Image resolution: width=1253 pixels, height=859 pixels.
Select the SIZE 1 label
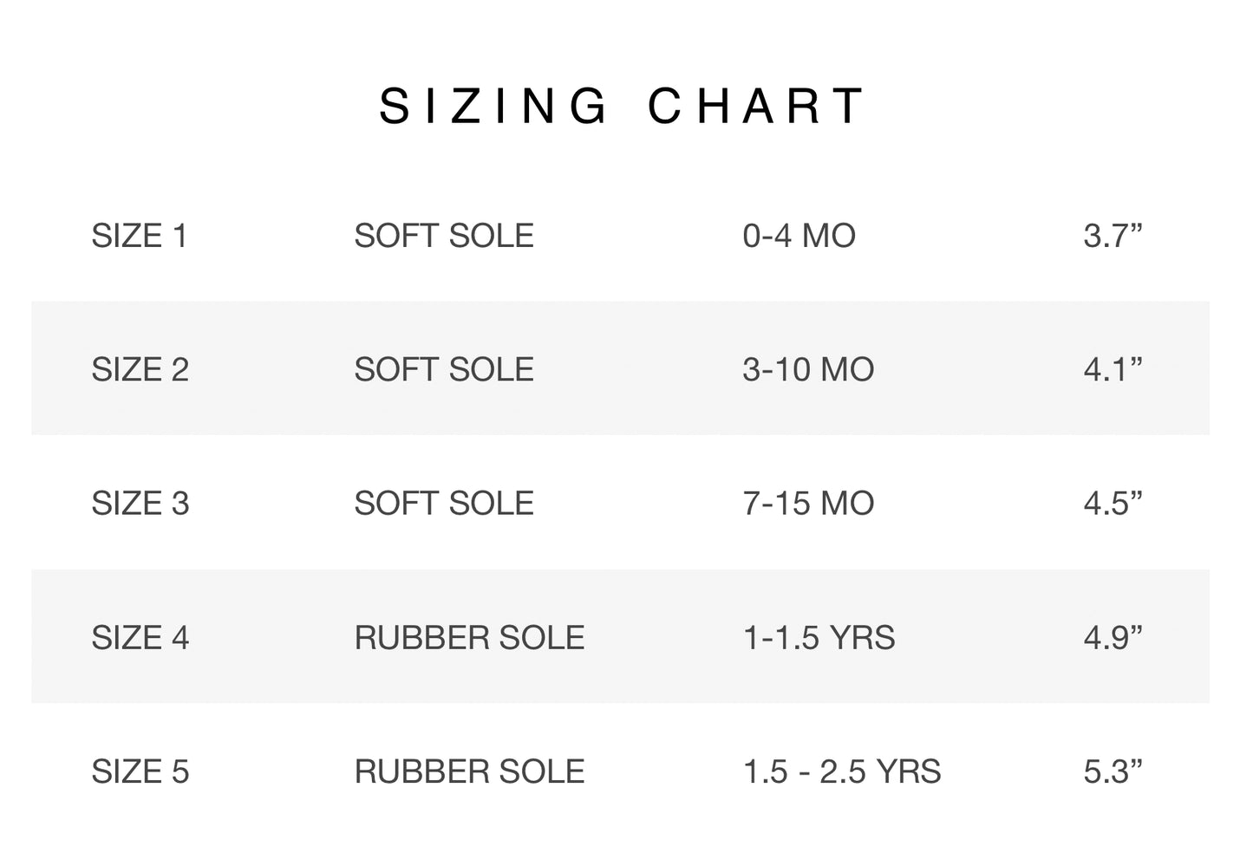tap(140, 236)
